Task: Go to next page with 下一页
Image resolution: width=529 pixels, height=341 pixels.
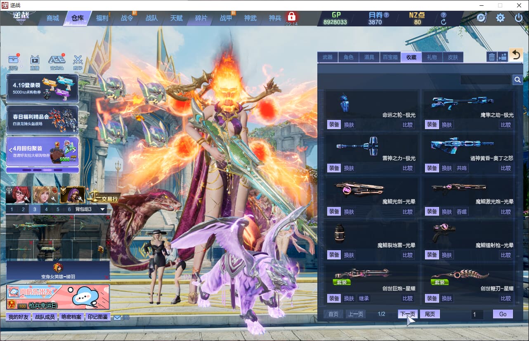Action: point(408,314)
